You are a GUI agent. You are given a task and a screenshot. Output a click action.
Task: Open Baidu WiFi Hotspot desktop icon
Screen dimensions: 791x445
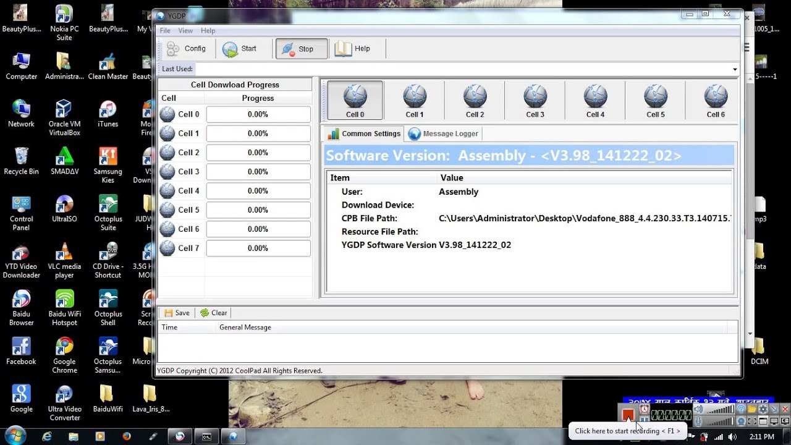pyautogui.click(x=64, y=308)
